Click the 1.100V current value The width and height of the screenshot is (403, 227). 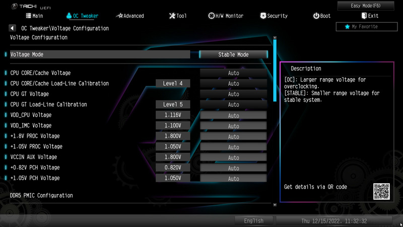coord(173,126)
